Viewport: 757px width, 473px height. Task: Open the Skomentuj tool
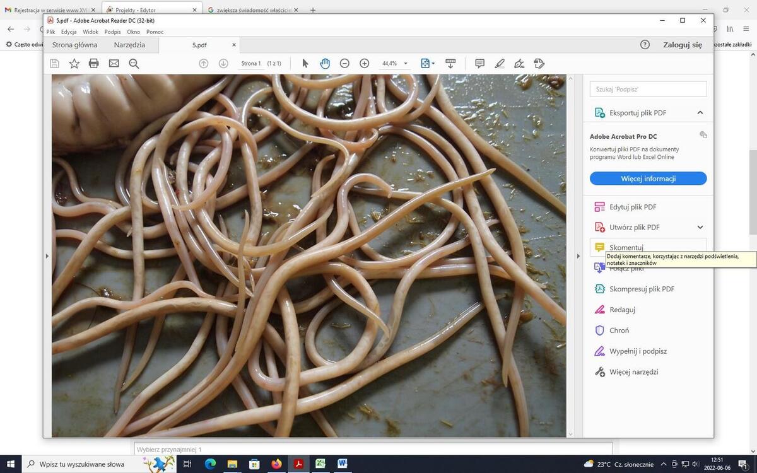(648, 247)
